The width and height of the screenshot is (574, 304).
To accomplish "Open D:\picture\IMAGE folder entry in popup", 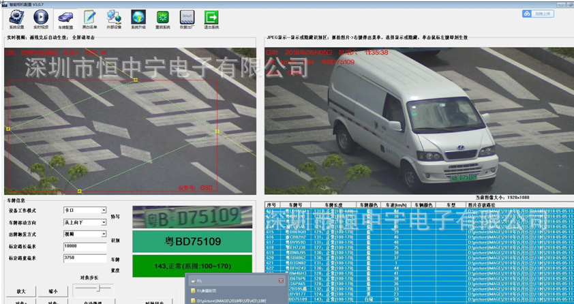I will click(232, 301).
